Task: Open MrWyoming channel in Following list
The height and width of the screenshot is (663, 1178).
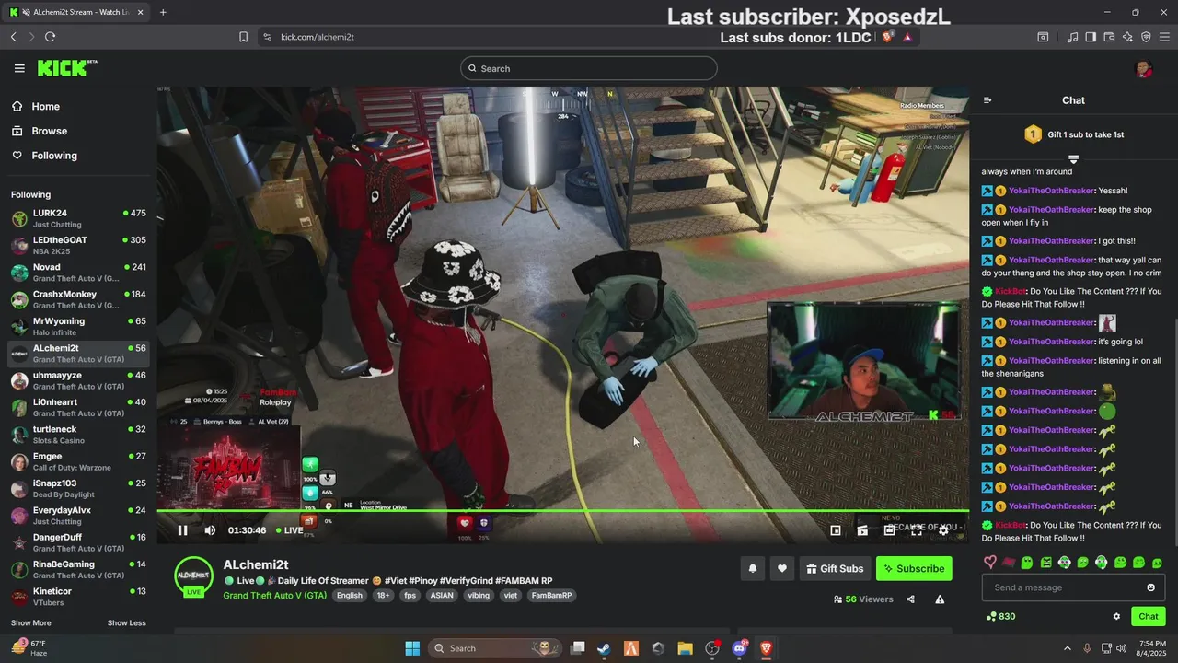Action: point(78,326)
